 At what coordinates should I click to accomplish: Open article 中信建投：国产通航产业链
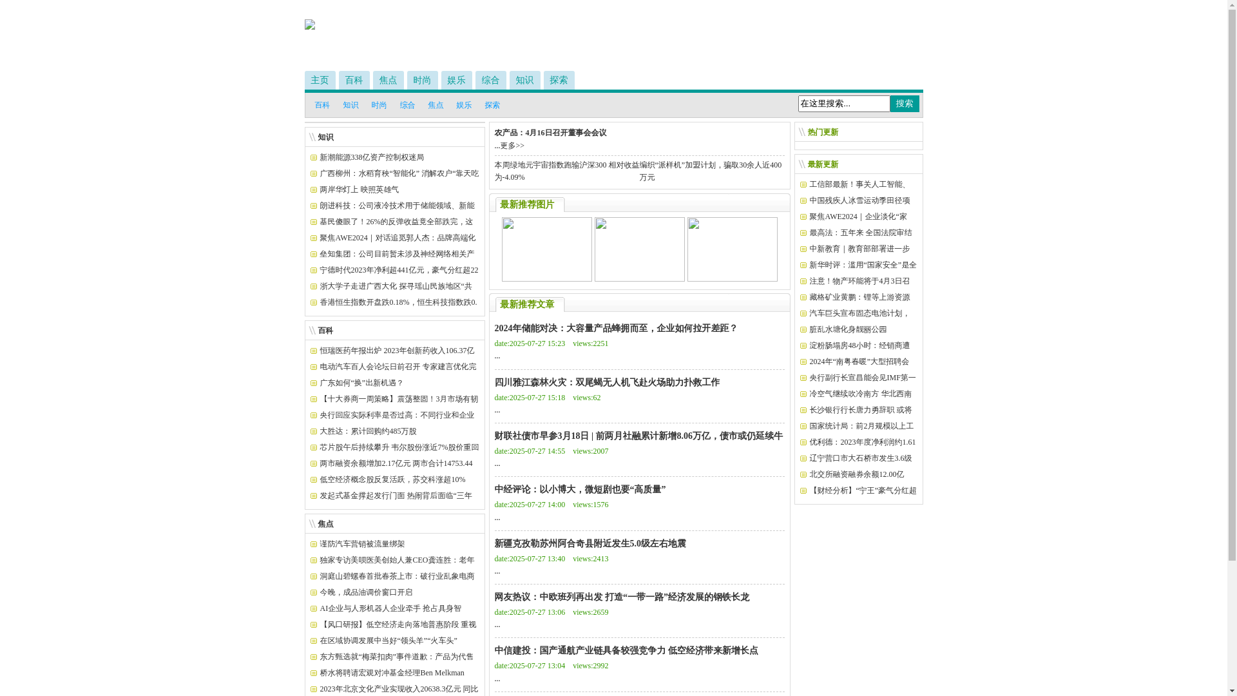coord(626,651)
